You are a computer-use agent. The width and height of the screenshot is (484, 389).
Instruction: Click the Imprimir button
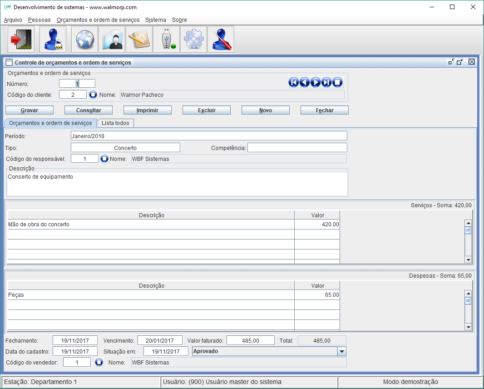pyautogui.click(x=147, y=110)
